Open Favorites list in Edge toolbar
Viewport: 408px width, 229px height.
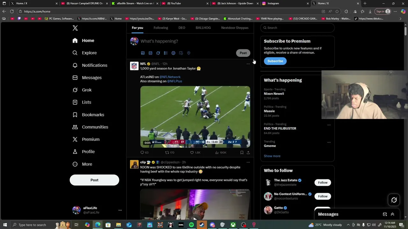pos(362,11)
